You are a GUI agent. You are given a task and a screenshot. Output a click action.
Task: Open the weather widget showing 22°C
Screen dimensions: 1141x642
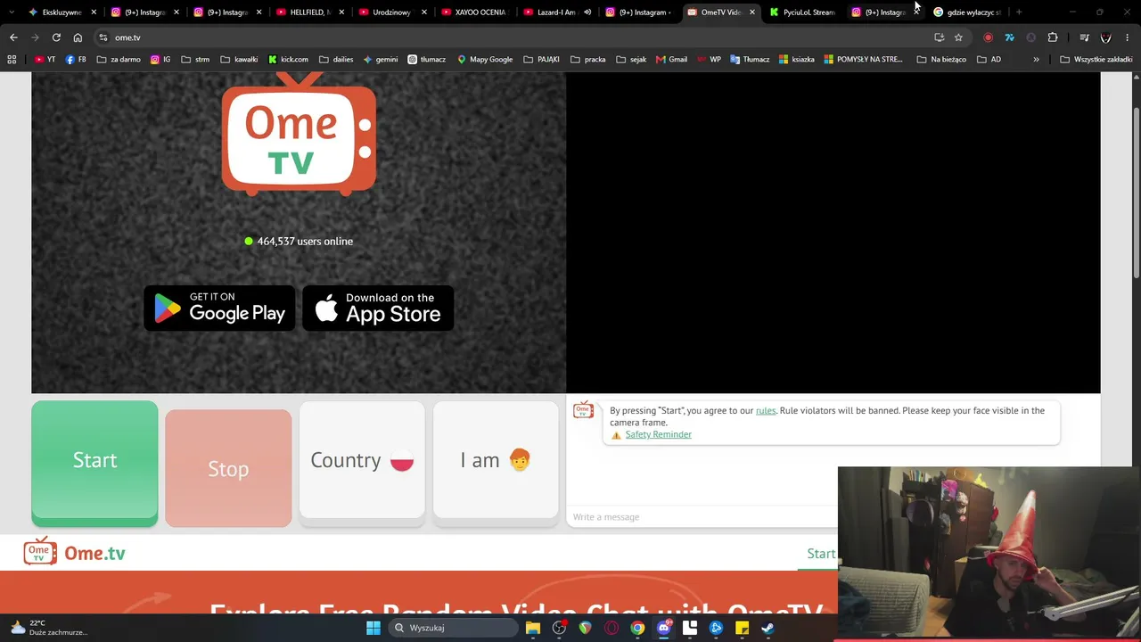(48, 628)
